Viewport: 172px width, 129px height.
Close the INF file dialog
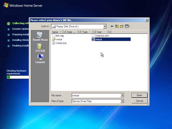point(147,20)
